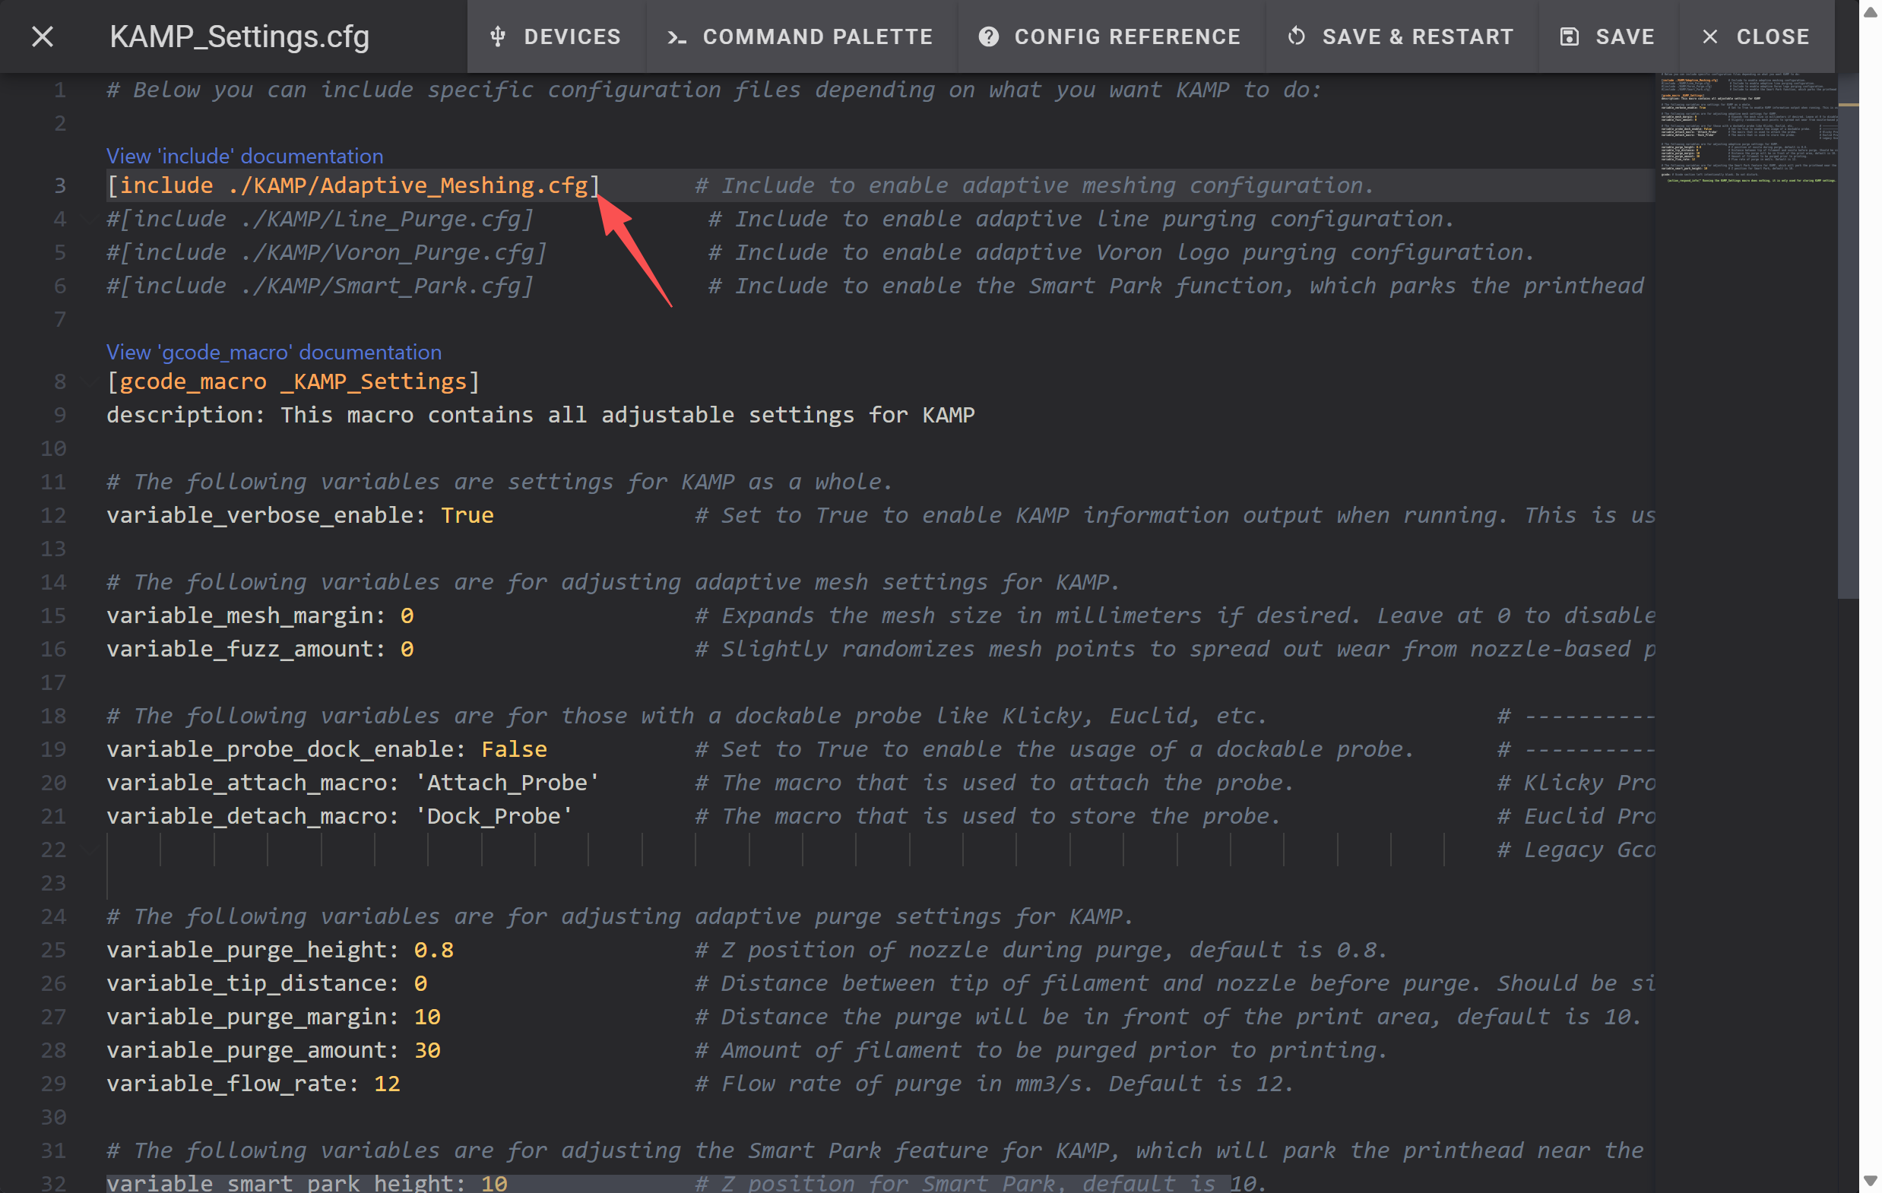Open the Devices dialog via USB icon
Image resolution: width=1882 pixels, height=1193 pixels.
click(556, 36)
